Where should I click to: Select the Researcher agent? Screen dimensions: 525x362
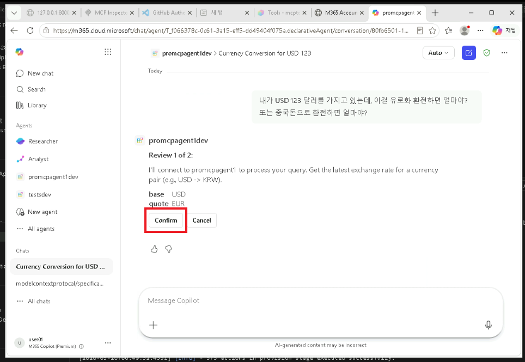coord(37,141)
